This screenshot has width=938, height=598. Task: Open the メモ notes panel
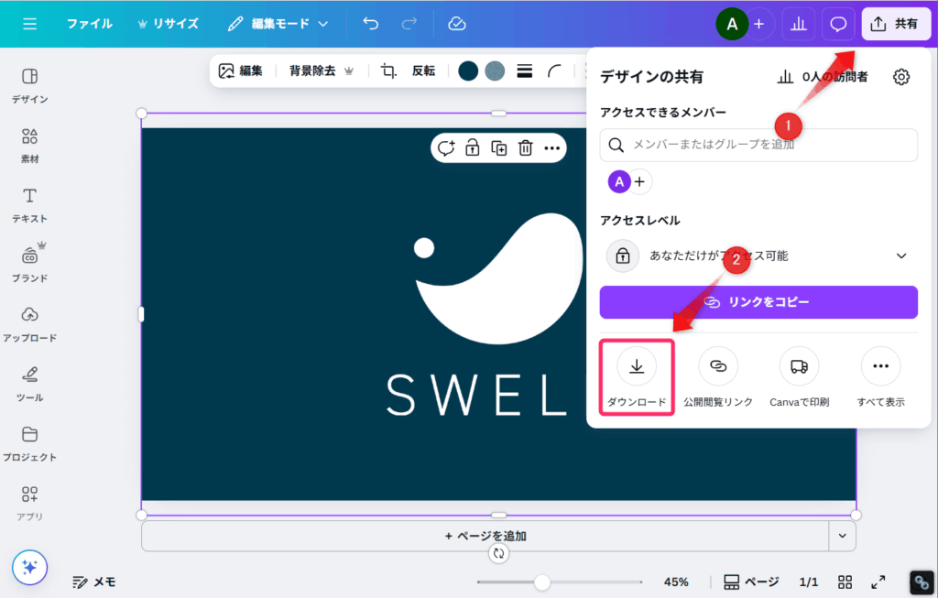tap(94, 582)
